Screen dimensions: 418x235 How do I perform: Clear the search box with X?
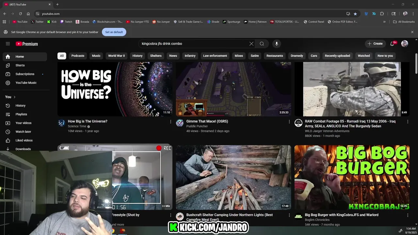coord(251,44)
